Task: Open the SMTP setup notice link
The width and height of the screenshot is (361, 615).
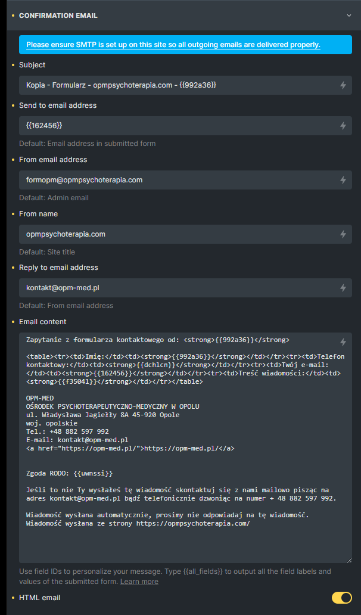Action: tap(173, 45)
